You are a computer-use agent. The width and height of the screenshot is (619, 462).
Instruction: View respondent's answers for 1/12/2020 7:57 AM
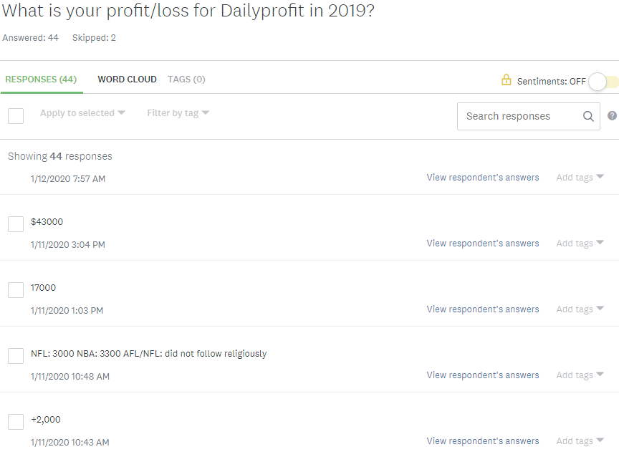tap(483, 178)
